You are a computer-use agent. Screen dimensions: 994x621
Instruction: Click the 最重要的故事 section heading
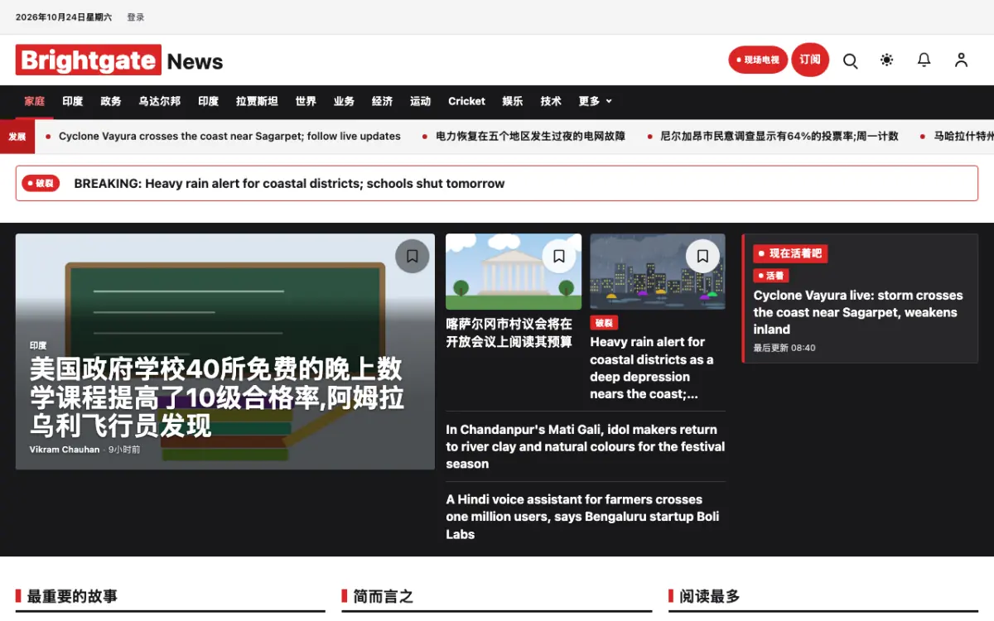click(72, 596)
